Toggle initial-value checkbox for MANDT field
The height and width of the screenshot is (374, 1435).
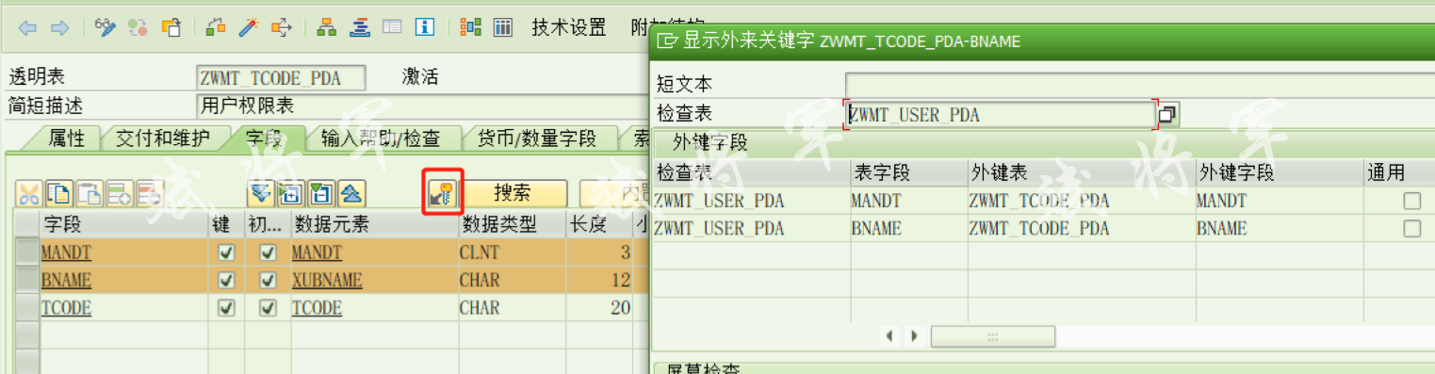pyautogui.click(x=268, y=253)
